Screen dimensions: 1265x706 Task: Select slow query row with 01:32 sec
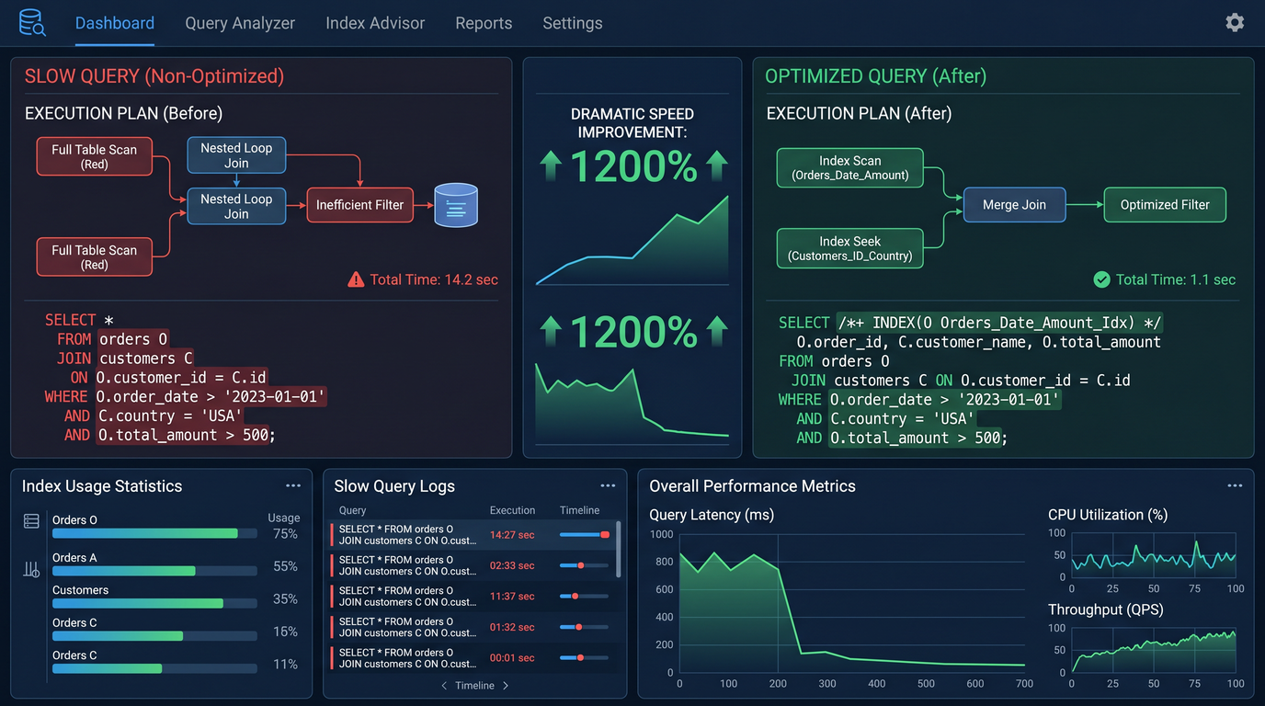(473, 627)
